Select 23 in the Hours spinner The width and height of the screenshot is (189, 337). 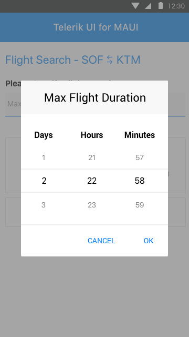tap(92, 205)
